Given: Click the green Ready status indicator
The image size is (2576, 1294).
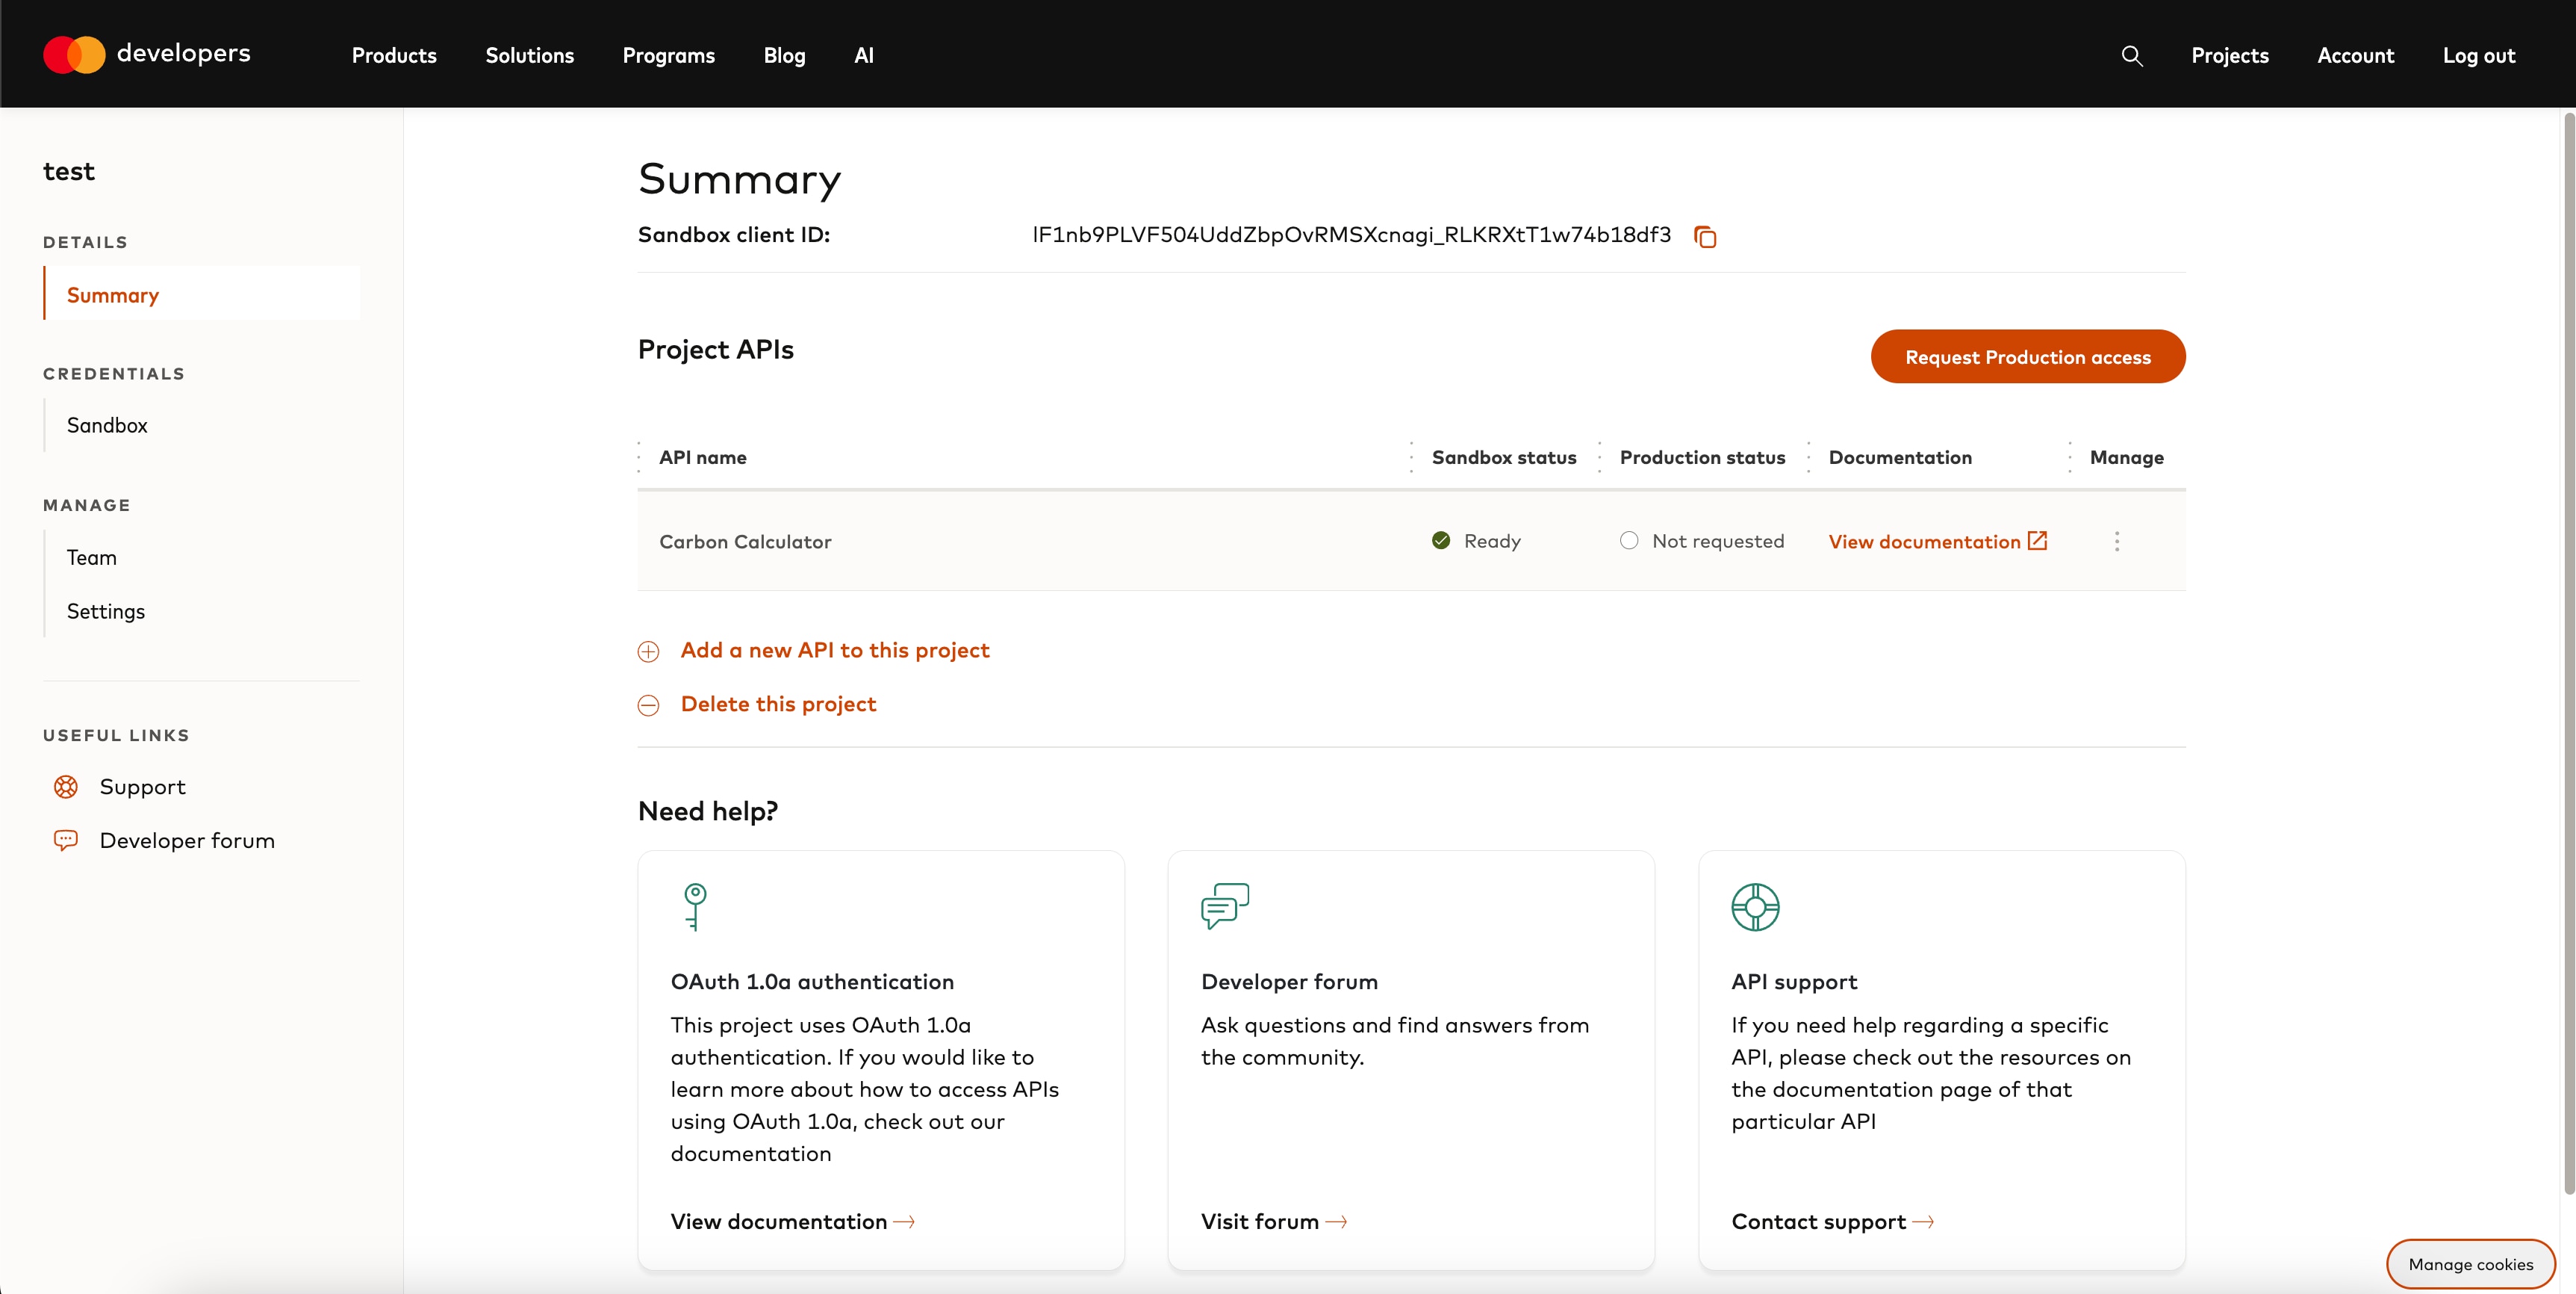Looking at the screenshot, I should coord(1441,540).
